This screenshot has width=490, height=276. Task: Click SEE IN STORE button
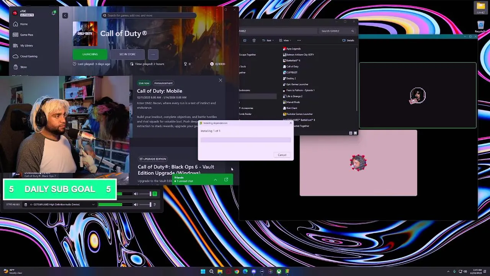(127, 54)
